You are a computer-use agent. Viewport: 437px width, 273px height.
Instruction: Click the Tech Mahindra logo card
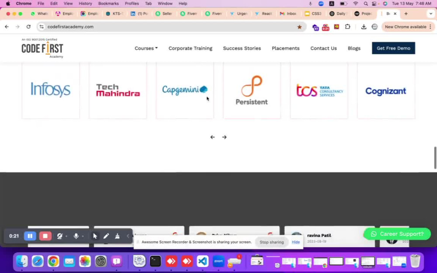(x=118, y=90)
